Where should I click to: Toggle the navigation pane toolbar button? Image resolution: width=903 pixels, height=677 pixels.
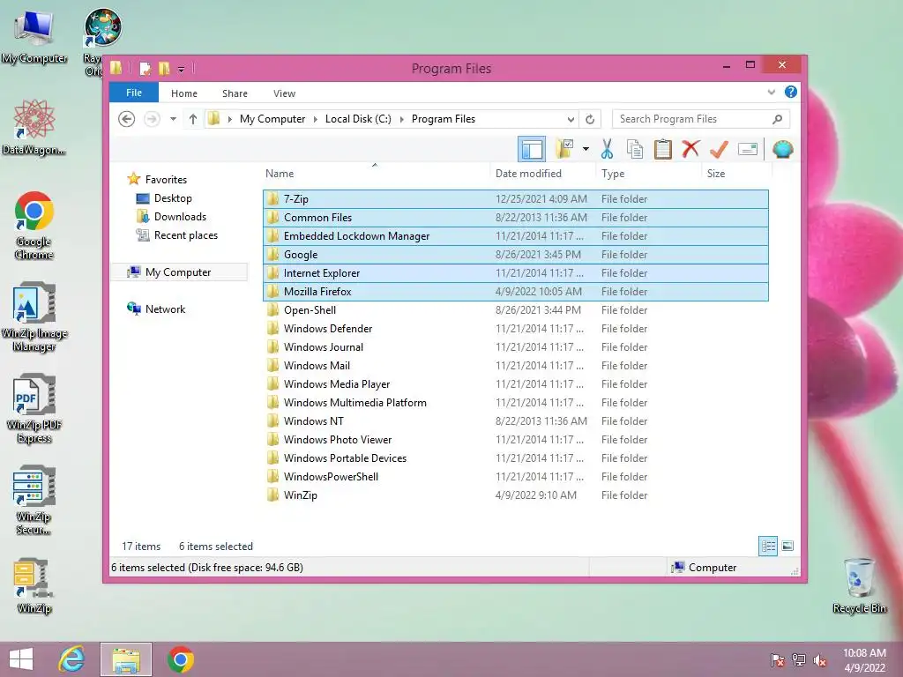pos(532,150)
